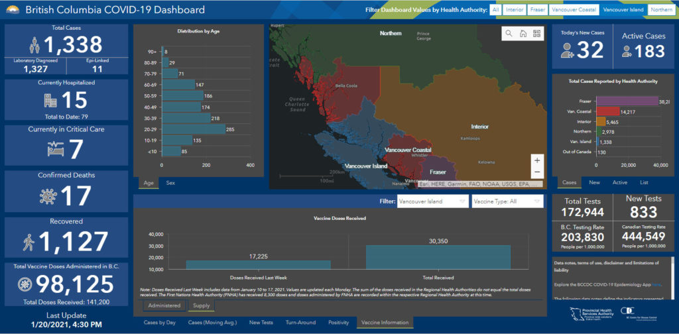This screenshot has width=679, height=334.
Task: Zoom out on the map
Action: tap(537, 172)
